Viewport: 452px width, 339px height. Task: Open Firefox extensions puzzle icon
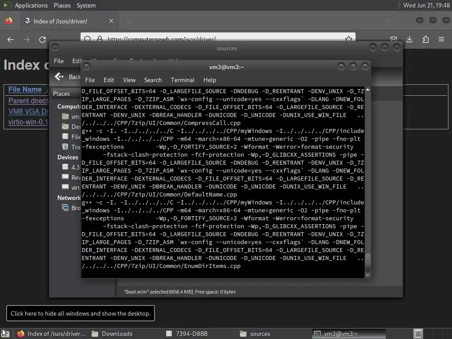(426, 39)
